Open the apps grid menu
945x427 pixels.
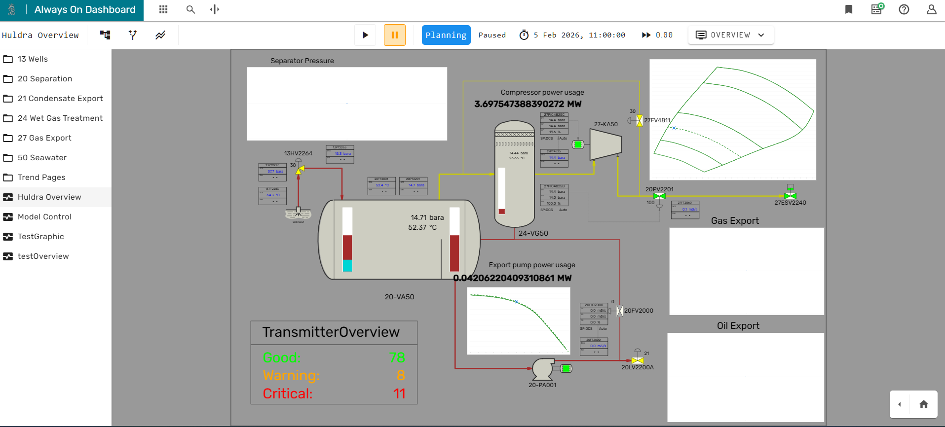(163, 9)
